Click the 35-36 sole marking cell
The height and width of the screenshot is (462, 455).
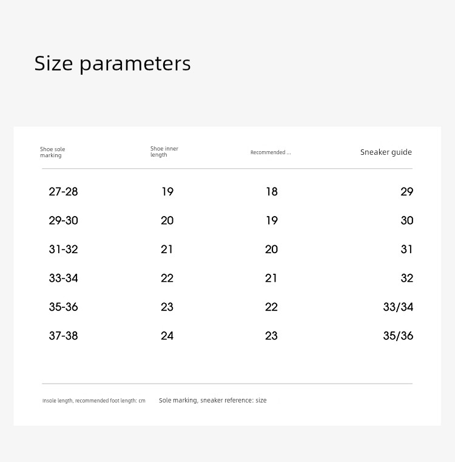pyautogui.click(x=63, y=307)
